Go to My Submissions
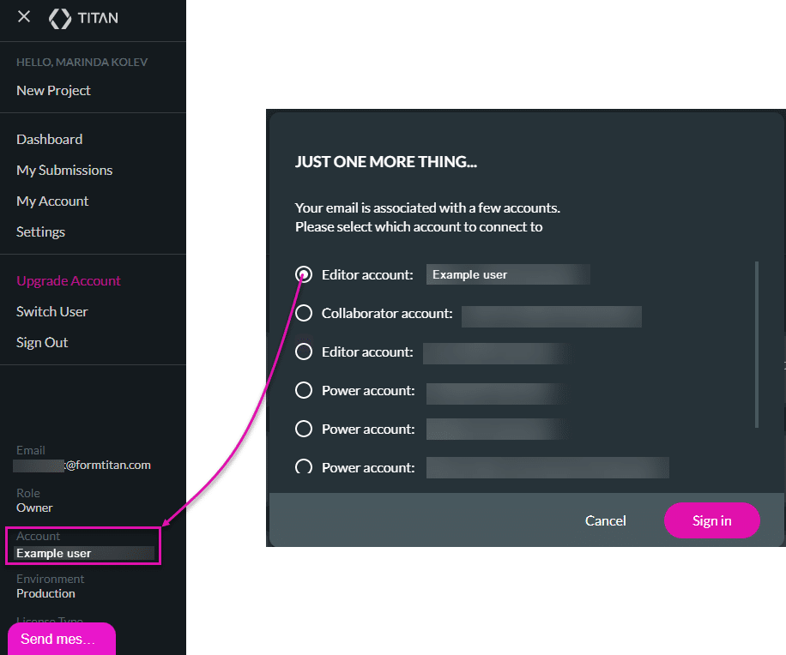786x655 pixels. tap(63, 170)
